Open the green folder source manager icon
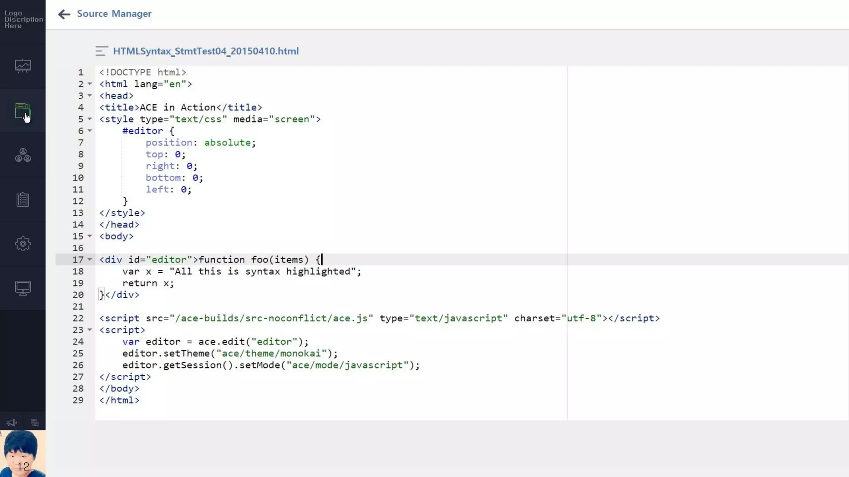Viewport: 849px width, 477px height. (x=22, y=111)
